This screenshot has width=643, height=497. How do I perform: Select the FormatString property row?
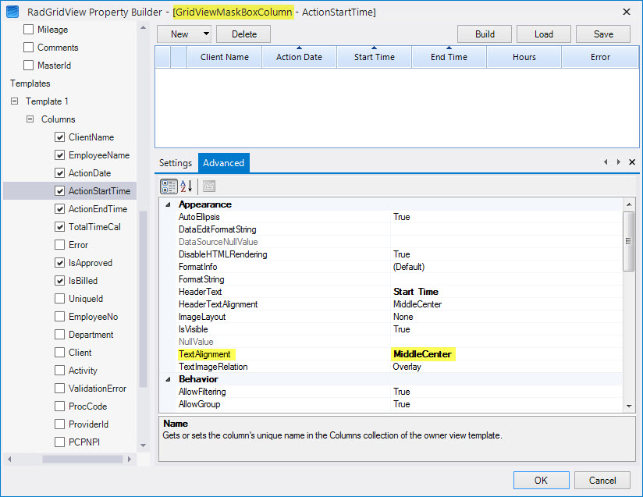click(400, 279)
